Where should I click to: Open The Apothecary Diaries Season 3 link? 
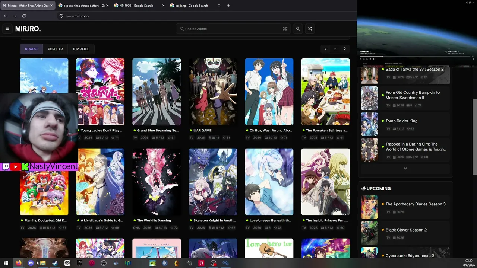tap(416, 204)
